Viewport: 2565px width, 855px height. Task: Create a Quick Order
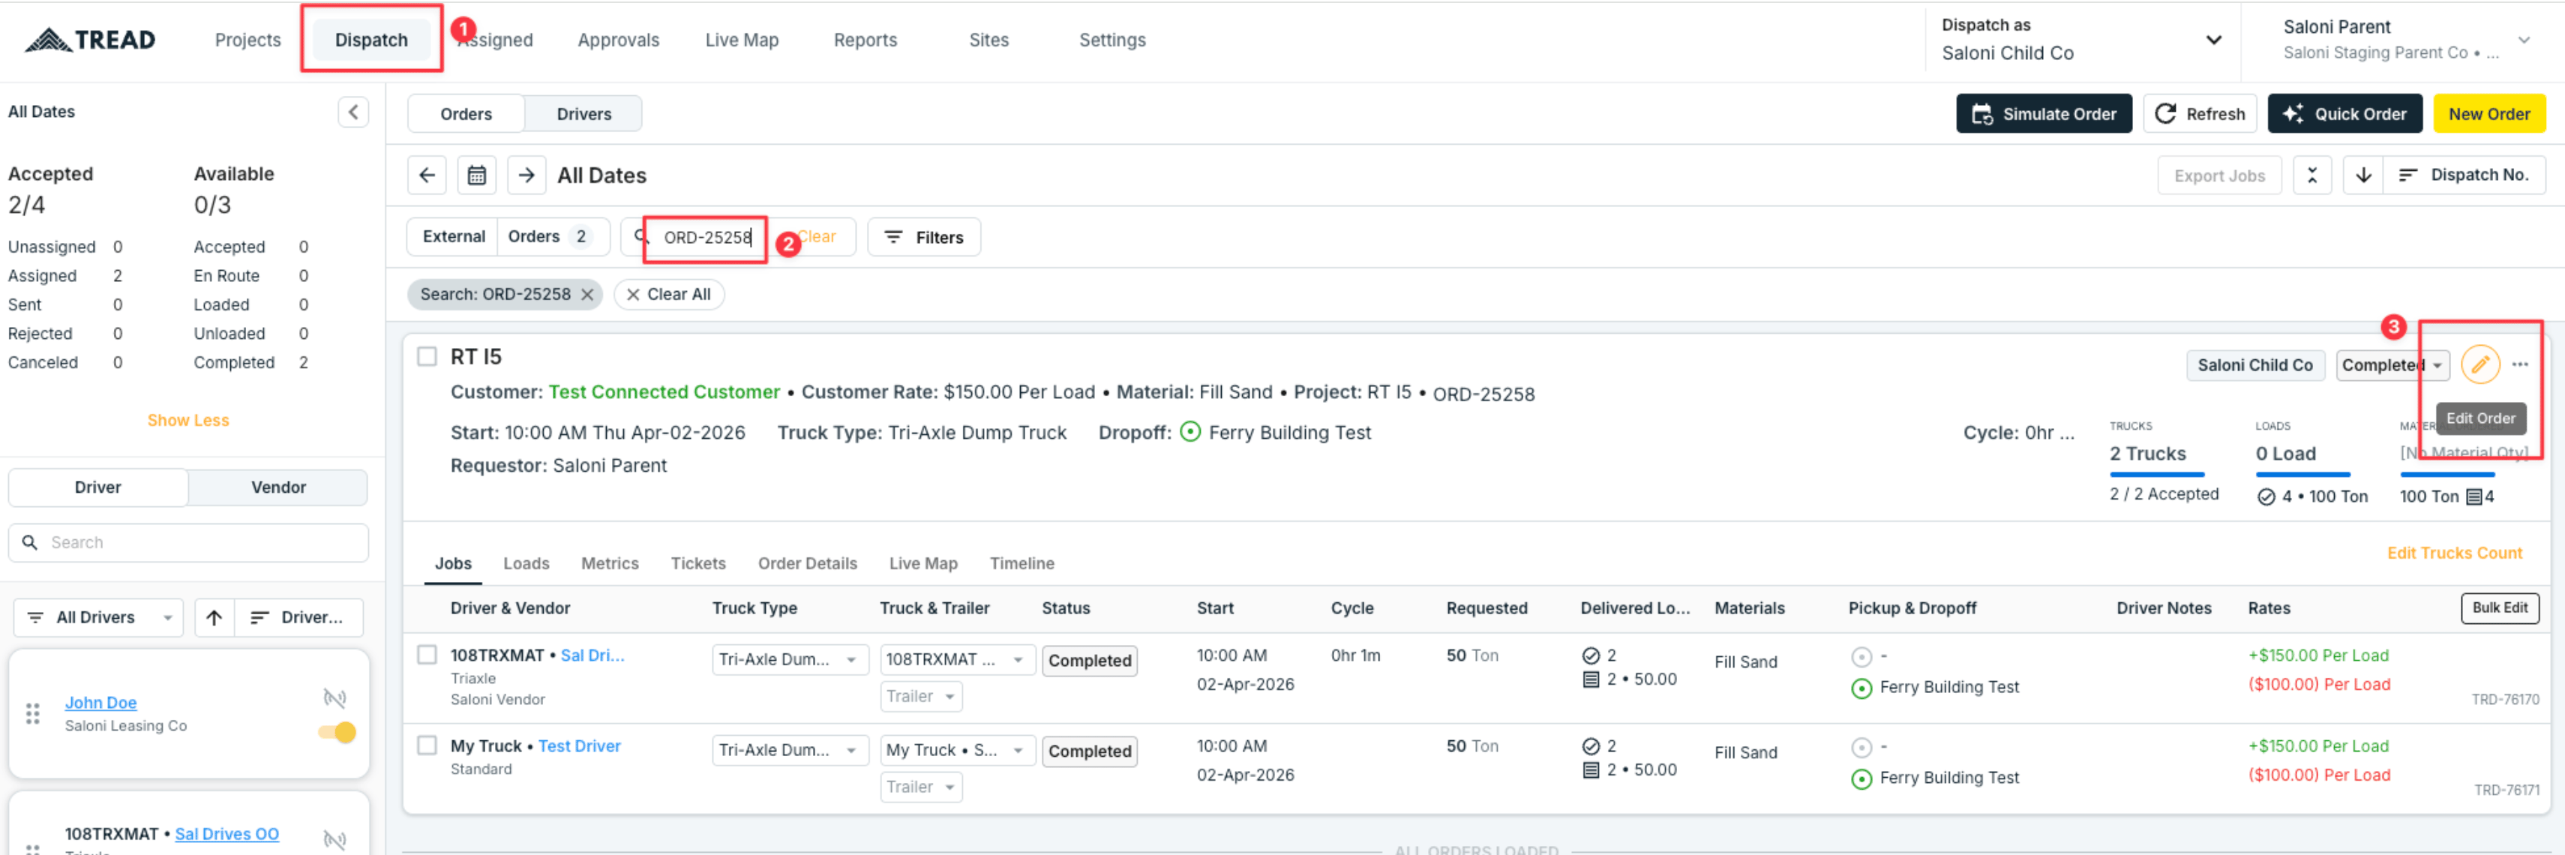(x=2344, y=113)
